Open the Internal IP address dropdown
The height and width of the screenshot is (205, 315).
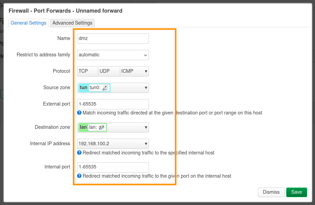[x=113, y=144]
